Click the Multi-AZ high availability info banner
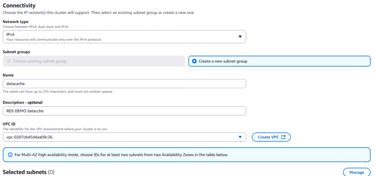 coord(187,155)
